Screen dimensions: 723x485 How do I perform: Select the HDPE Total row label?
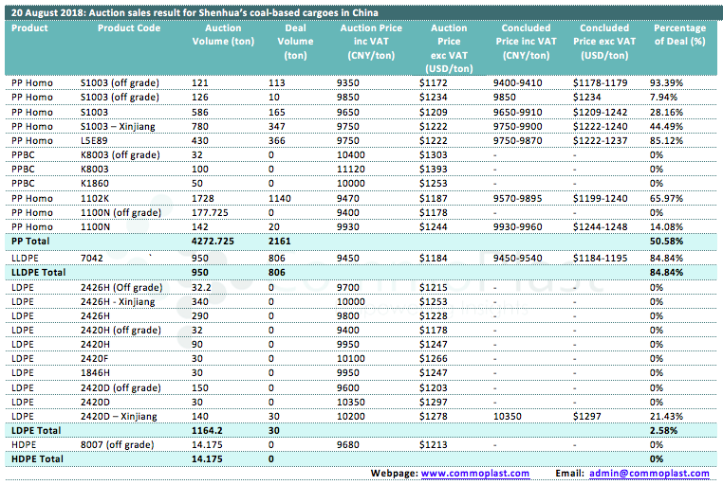pos(34,459)
